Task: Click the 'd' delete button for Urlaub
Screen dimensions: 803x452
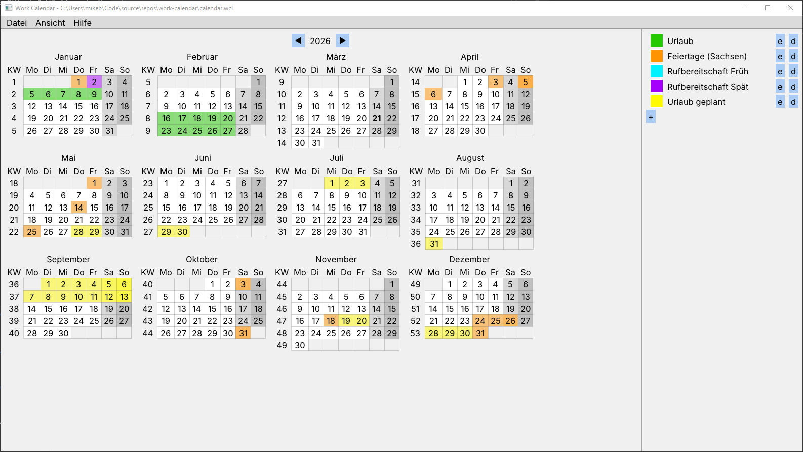Action: click(793, 41)
